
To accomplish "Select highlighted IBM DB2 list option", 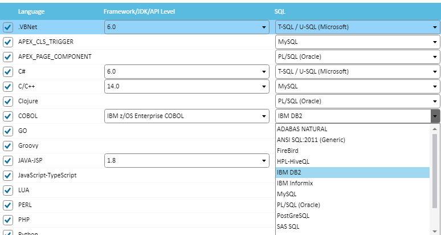I will click(353, 172).
